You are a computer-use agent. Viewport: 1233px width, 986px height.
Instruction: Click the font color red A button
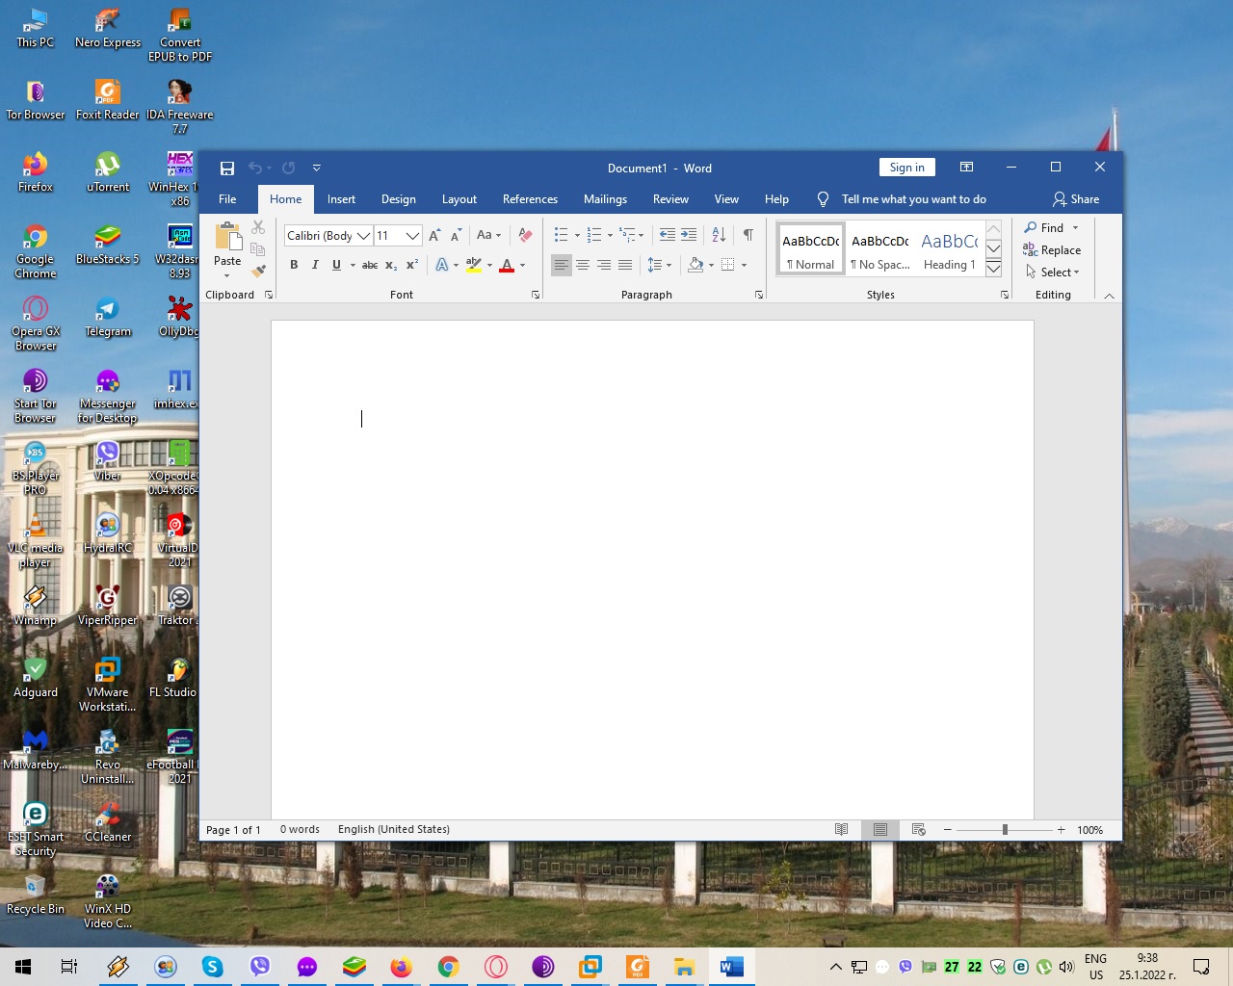(x=508, y=265)
